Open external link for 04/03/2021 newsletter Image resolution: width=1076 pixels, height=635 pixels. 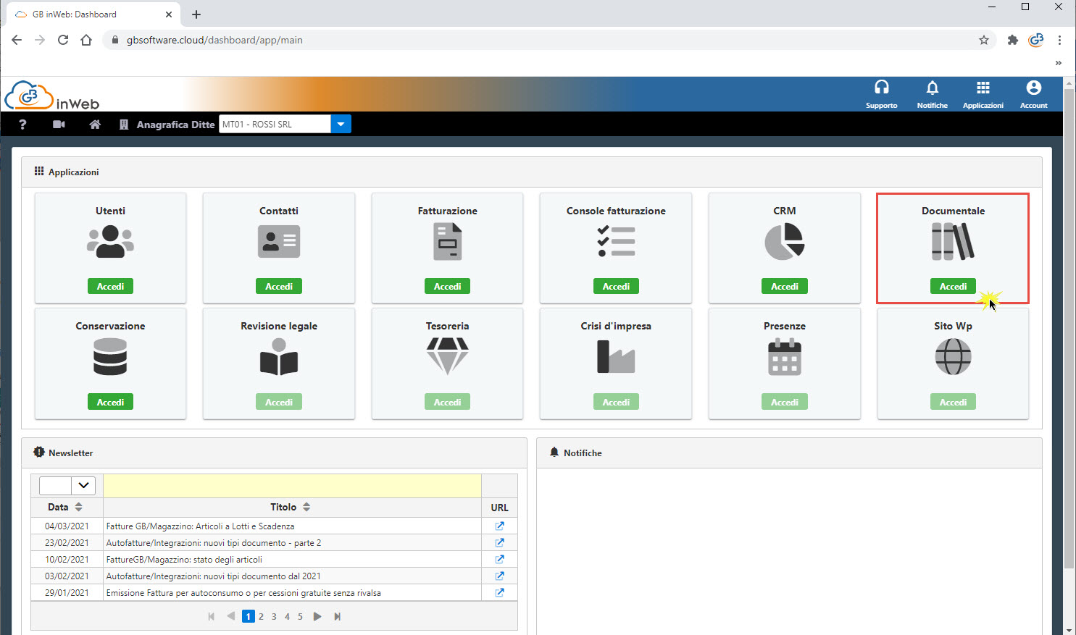(x=499, y=526)
